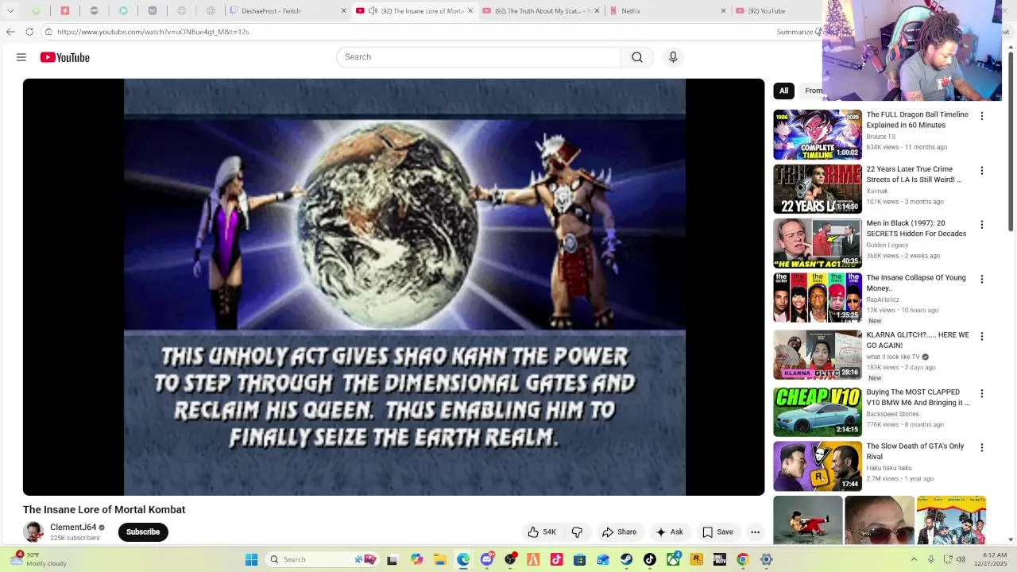Open Men in Black 20 SECRETS title

pos(916,229)
